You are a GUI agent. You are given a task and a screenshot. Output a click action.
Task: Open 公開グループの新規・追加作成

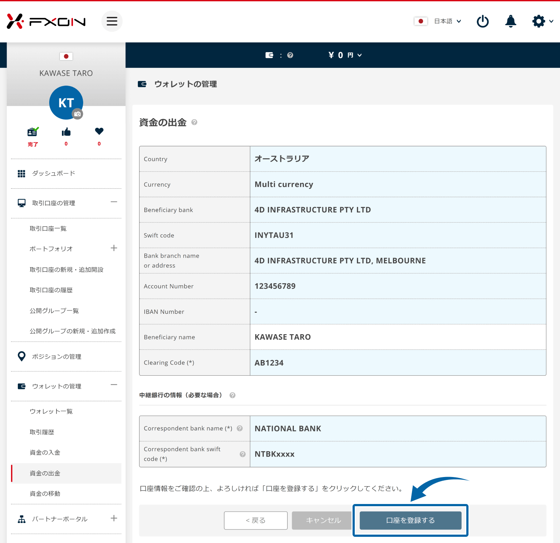pos(73,331)
